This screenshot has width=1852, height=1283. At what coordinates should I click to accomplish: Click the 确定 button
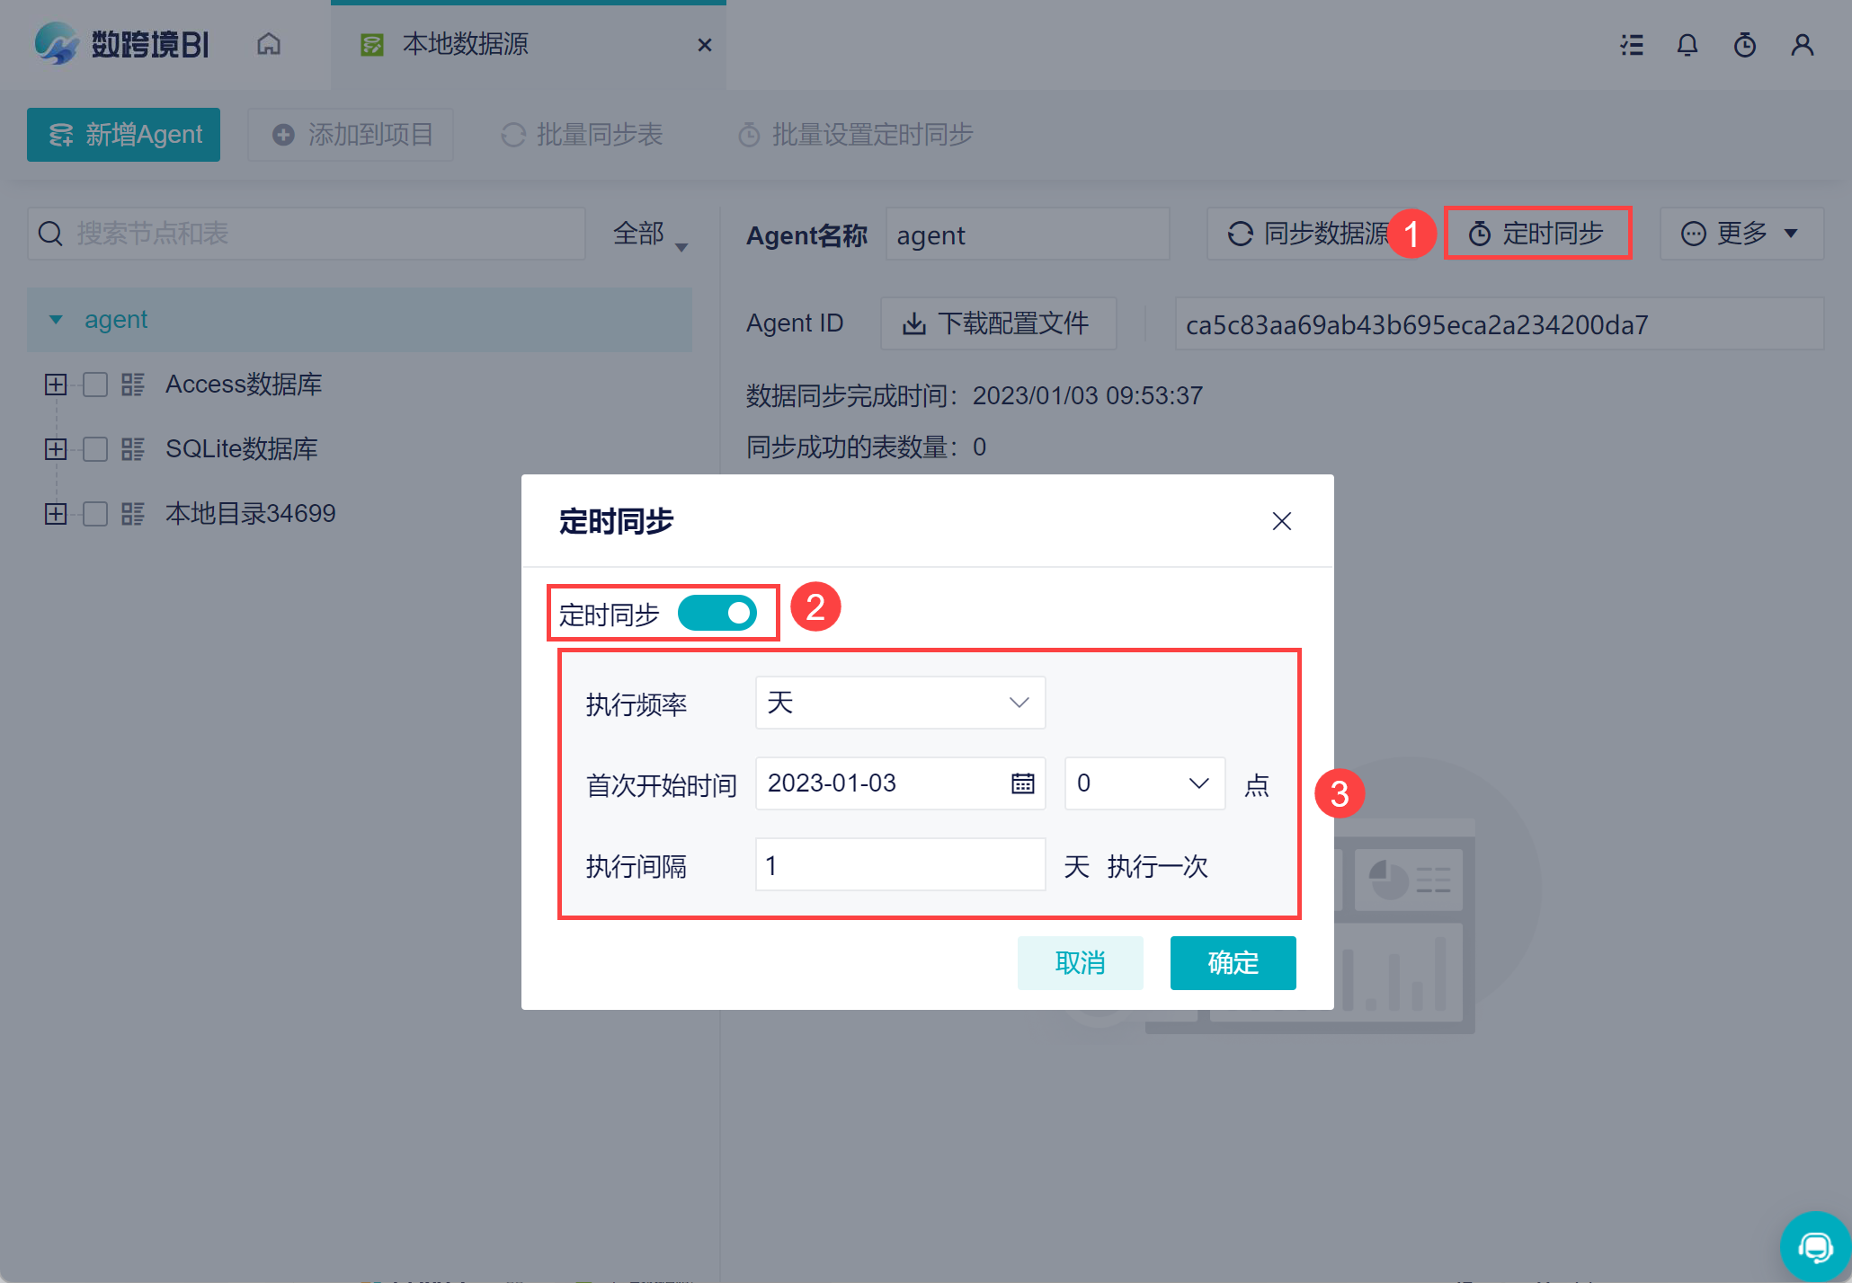pyautogui.click(x=1233, y=963)
